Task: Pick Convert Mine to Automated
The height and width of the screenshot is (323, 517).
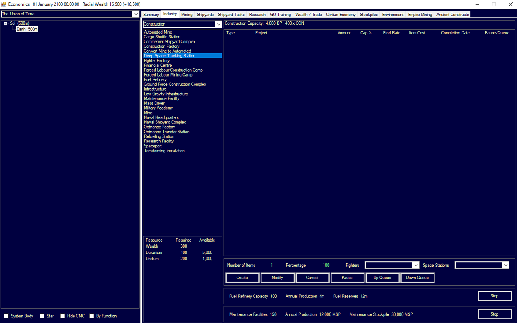Action: point(167,51)
